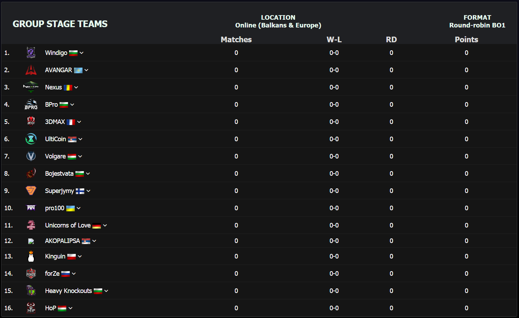The width and height of the screenshot is (519, 318).
Task: Click the W-L column header
Action: click(334, 39)
